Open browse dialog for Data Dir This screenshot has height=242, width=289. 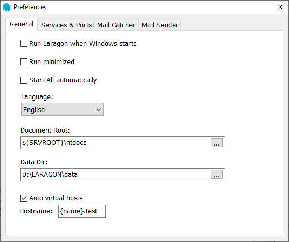coord(217,175)
